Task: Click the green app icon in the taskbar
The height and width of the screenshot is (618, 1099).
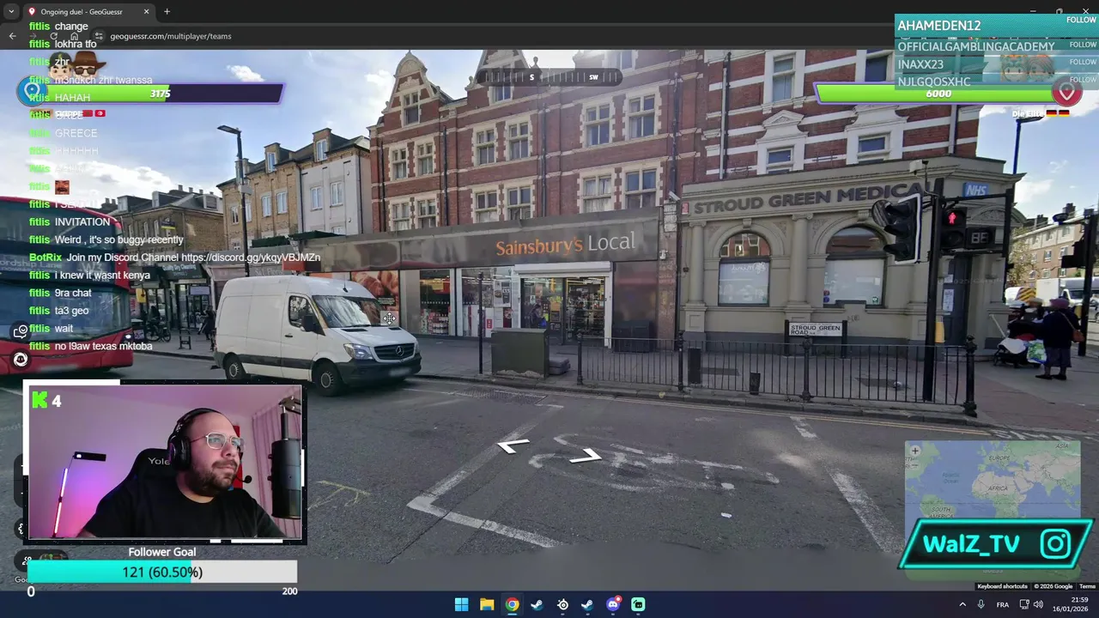Action: [638, 604]
